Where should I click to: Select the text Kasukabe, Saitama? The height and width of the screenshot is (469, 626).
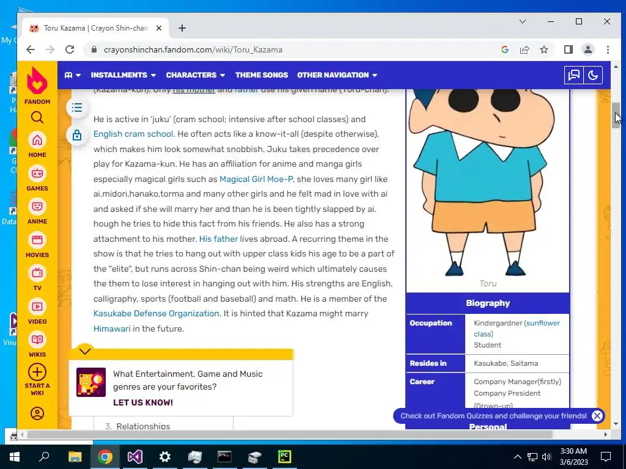[506, 363]
